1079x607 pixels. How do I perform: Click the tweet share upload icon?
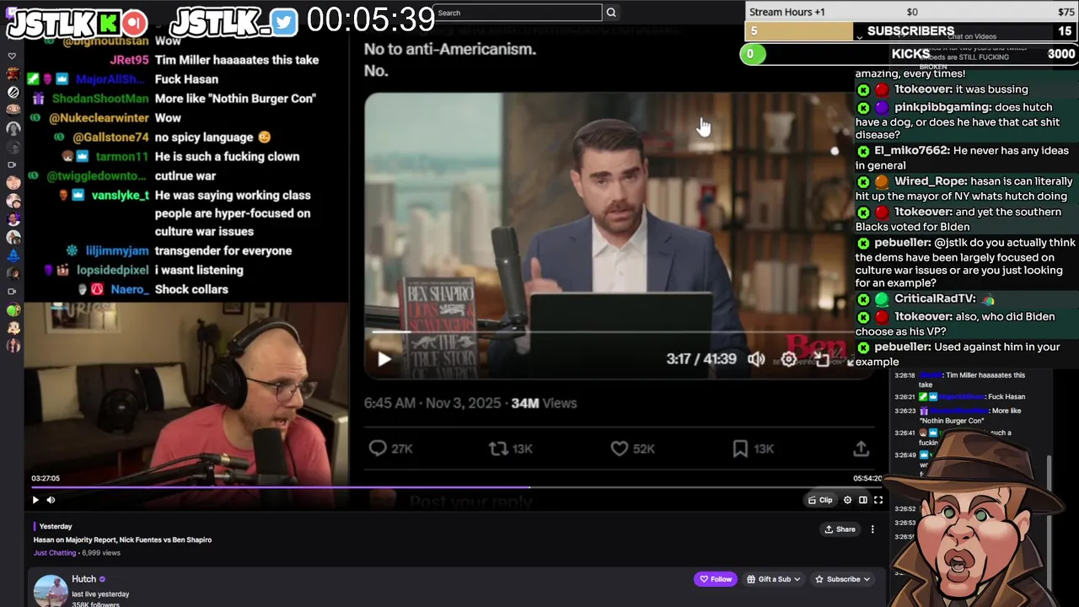click(861, 449)
